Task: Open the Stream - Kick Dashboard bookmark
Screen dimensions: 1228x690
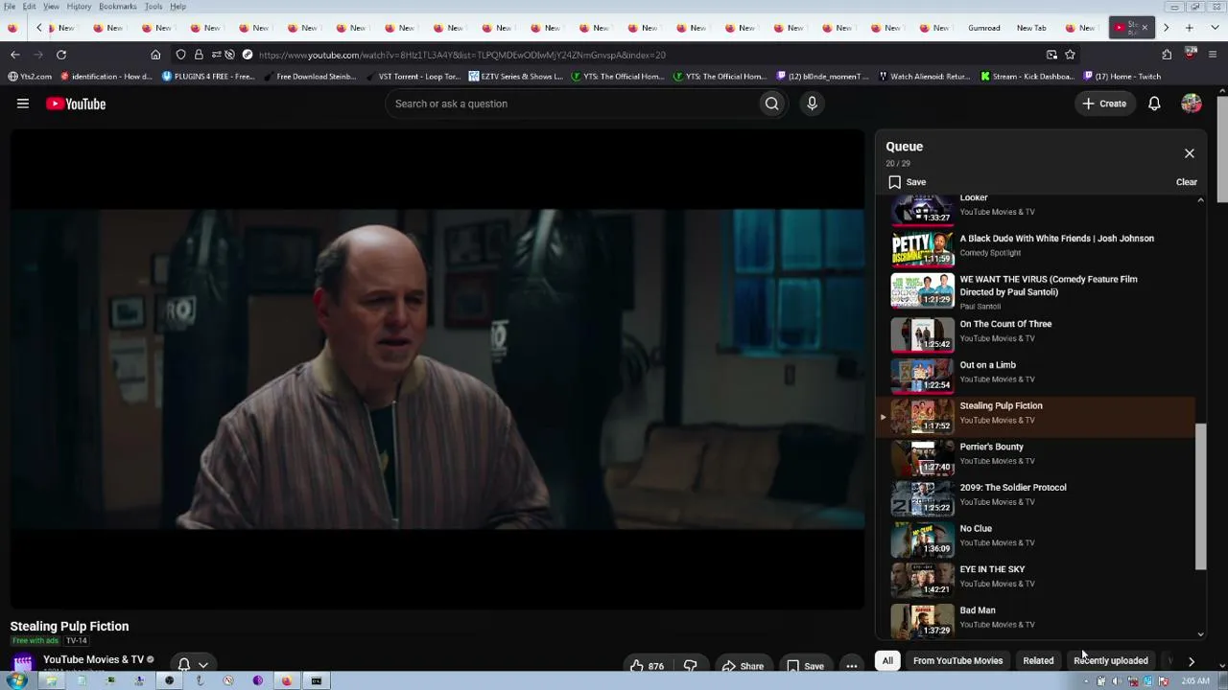Action: [1027, 77]
